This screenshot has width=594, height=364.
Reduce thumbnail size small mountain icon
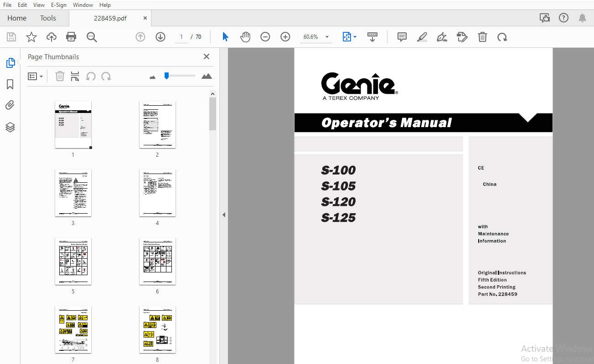pos(153,77)
